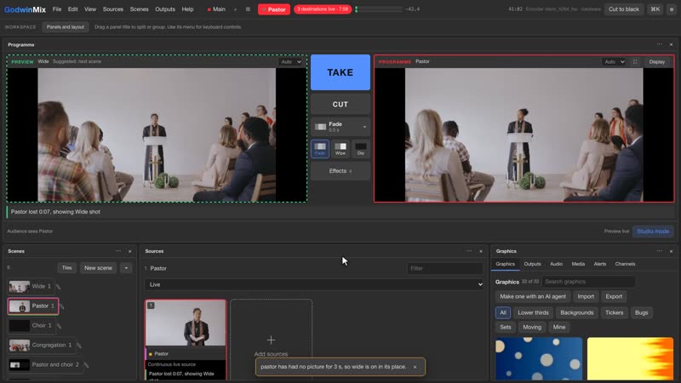Filter graphics by Backgrounds
Viewport: 681px width, 383px height.
(x=577, y=312)
